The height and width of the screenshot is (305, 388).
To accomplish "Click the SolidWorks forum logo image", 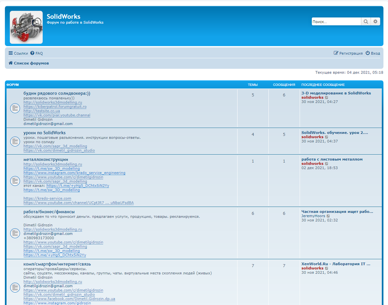I will click(x=26, y=27).
